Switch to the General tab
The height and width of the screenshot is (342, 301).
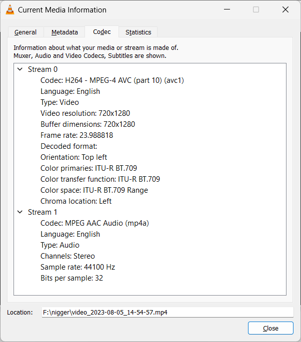tap(25, 32)
